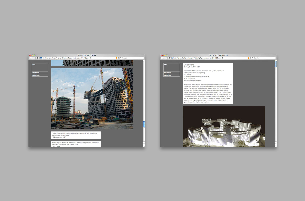
Task: Click forward arrow in left browser toolbar
Action: 33,58
